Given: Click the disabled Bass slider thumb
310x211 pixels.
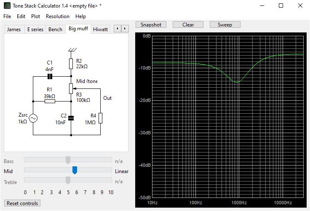Looking at the screenshot, I should tap(68, 160).
